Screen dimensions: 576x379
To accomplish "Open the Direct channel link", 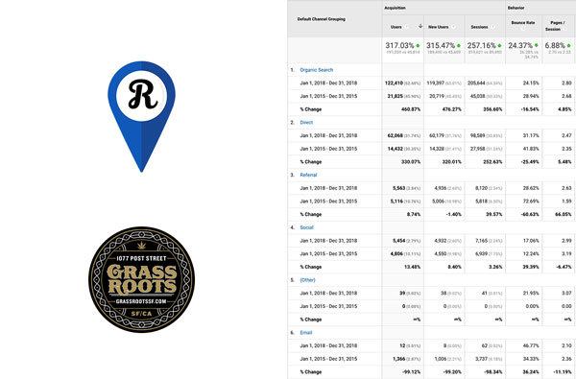I will [x=306, y=122].
